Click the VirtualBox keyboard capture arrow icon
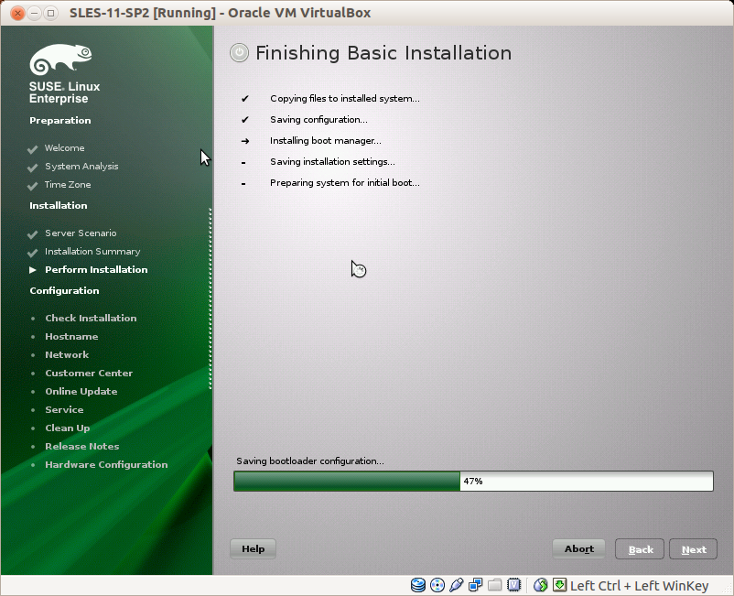The width and height of the screenshot is (734, 596). (559, 585)
